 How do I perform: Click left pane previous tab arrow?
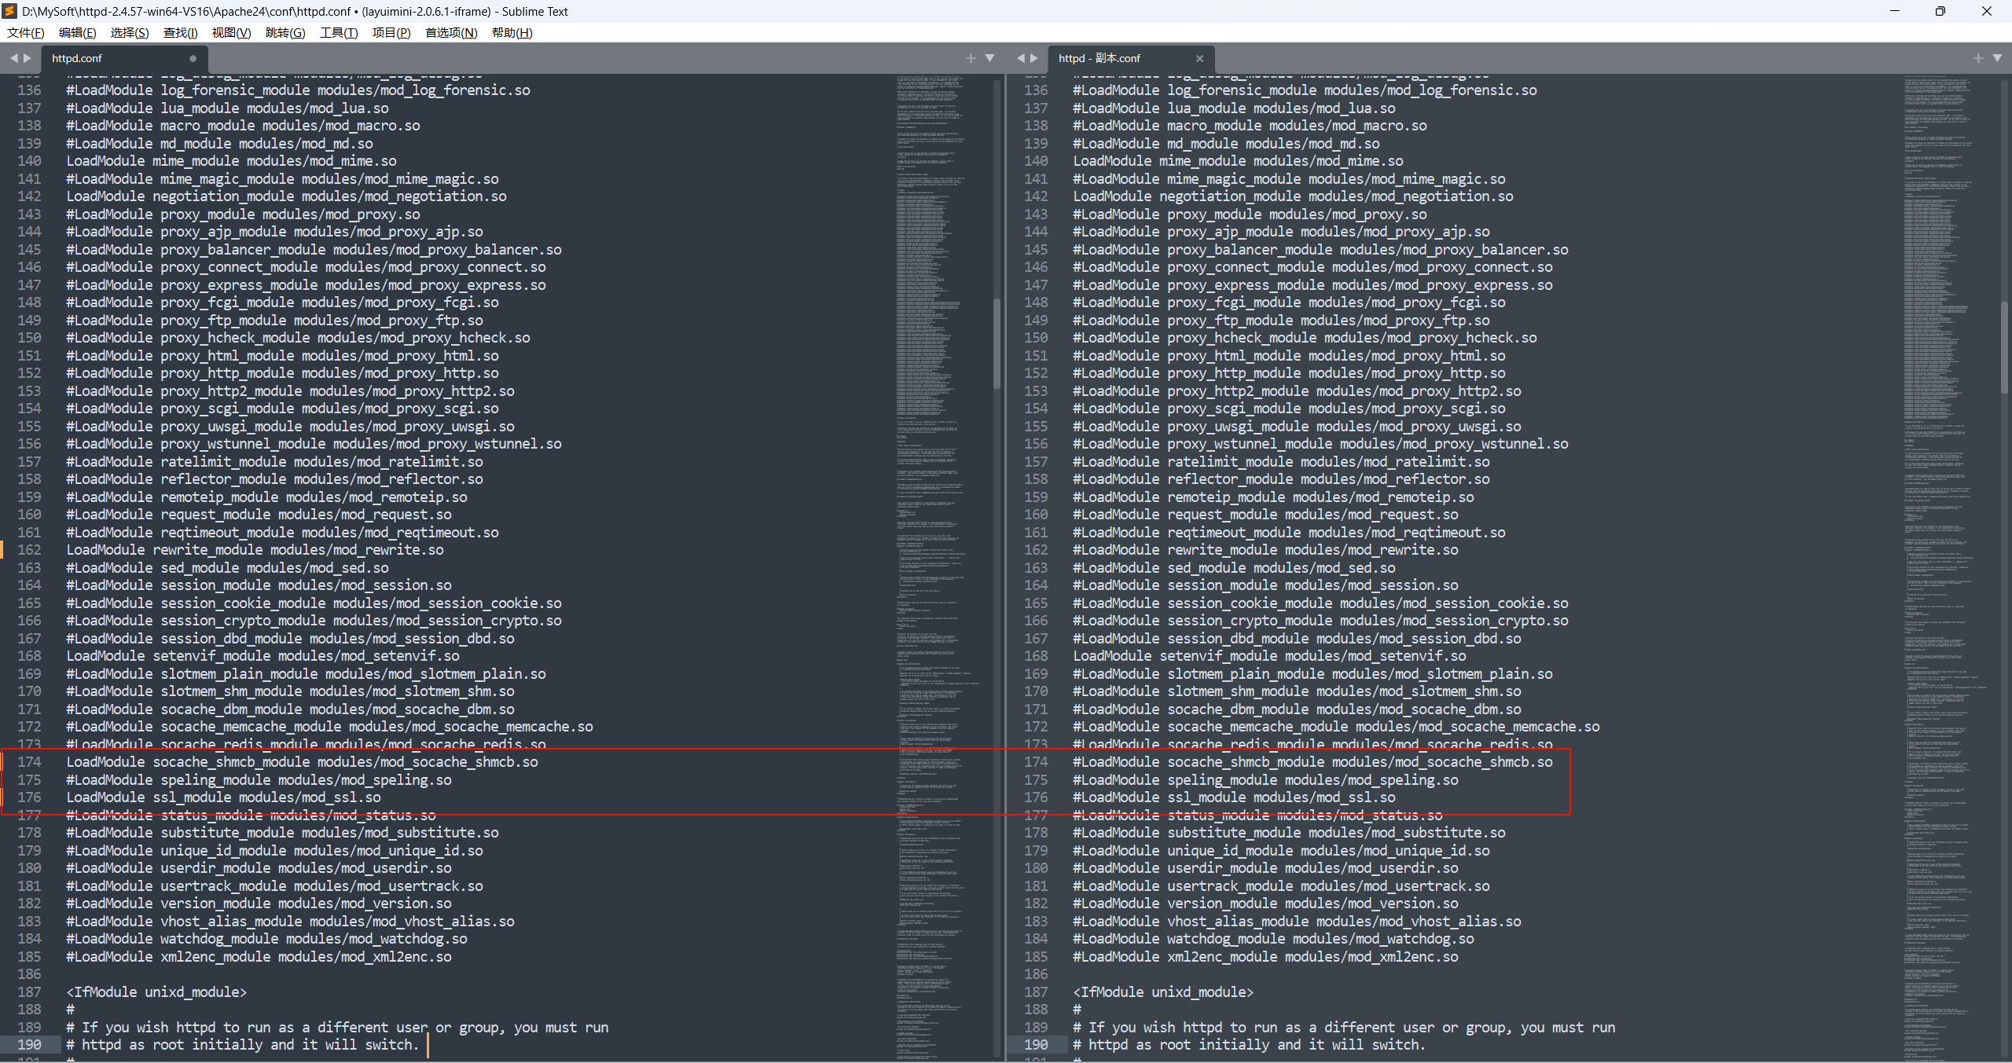click(13, 58)
